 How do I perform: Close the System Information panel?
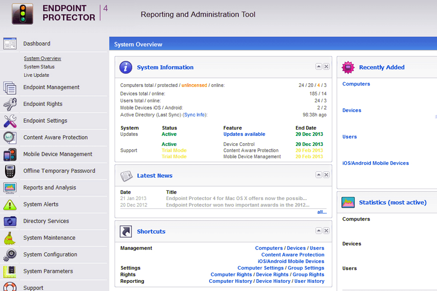[326, 66]
